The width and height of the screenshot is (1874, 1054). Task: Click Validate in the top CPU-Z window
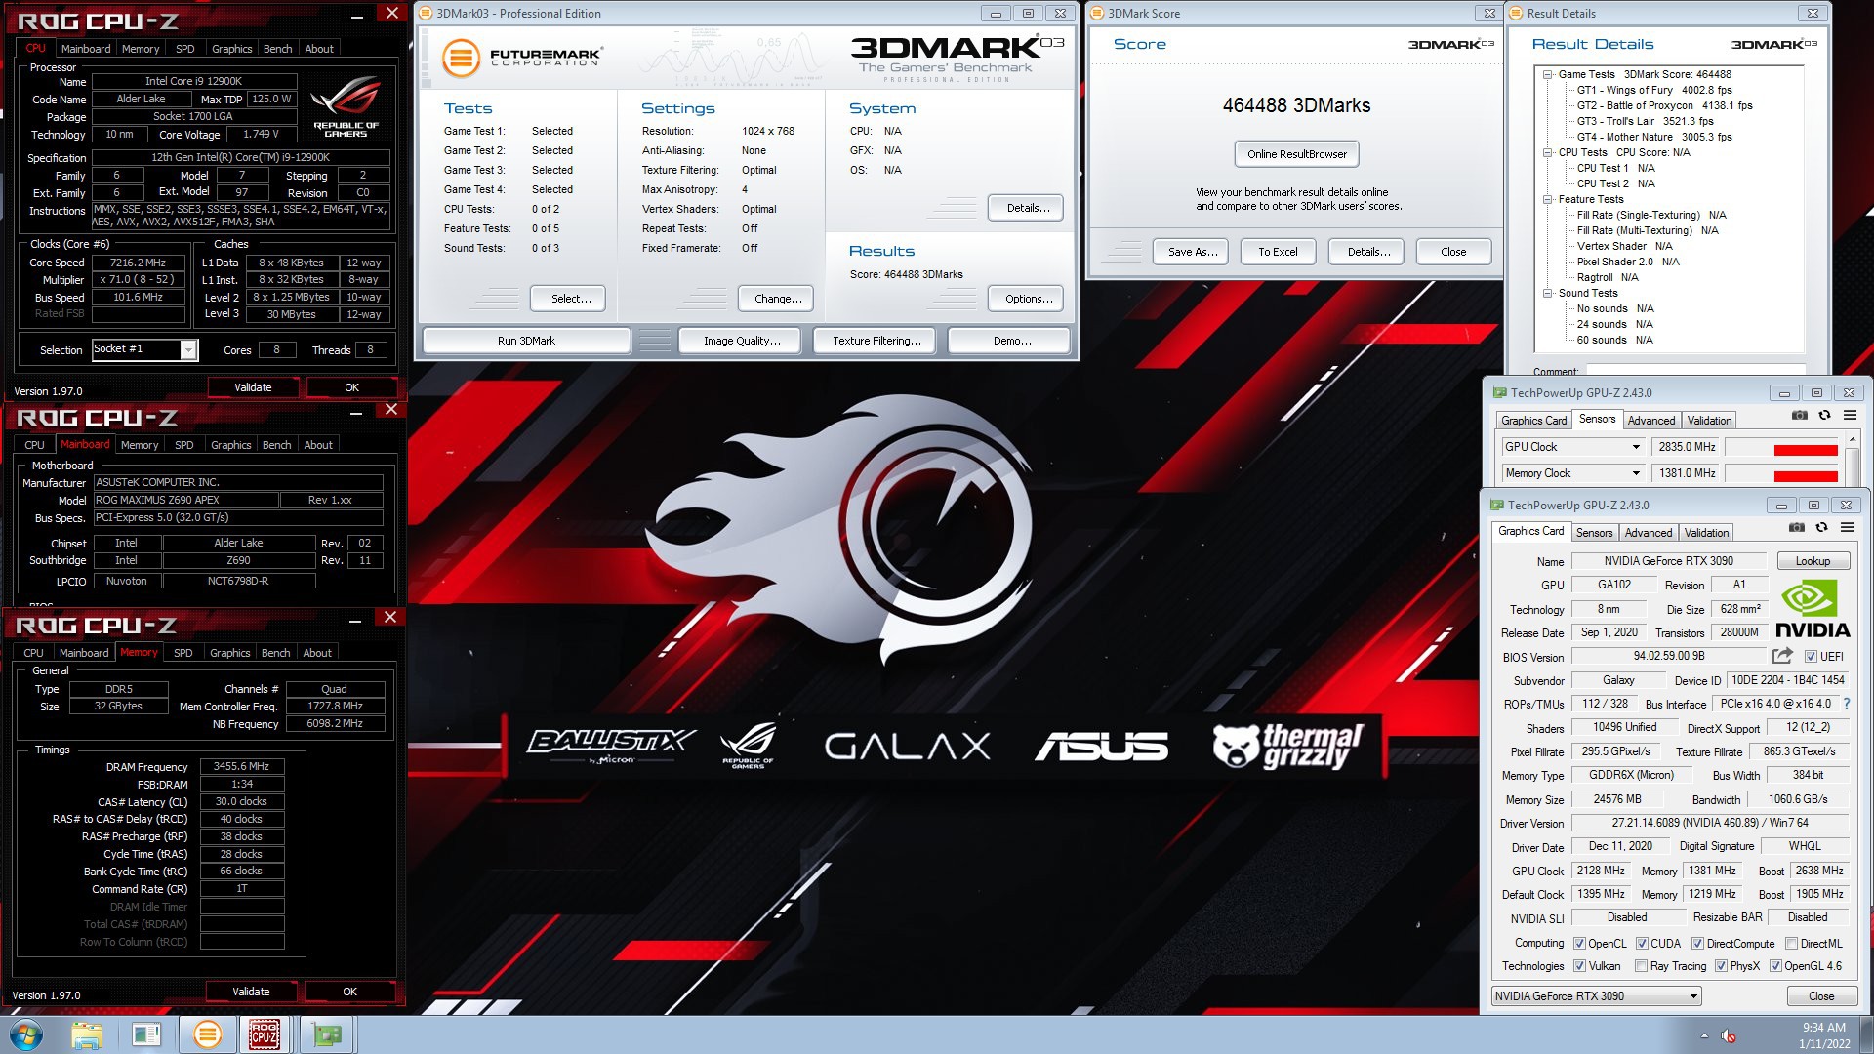[253, 387]
